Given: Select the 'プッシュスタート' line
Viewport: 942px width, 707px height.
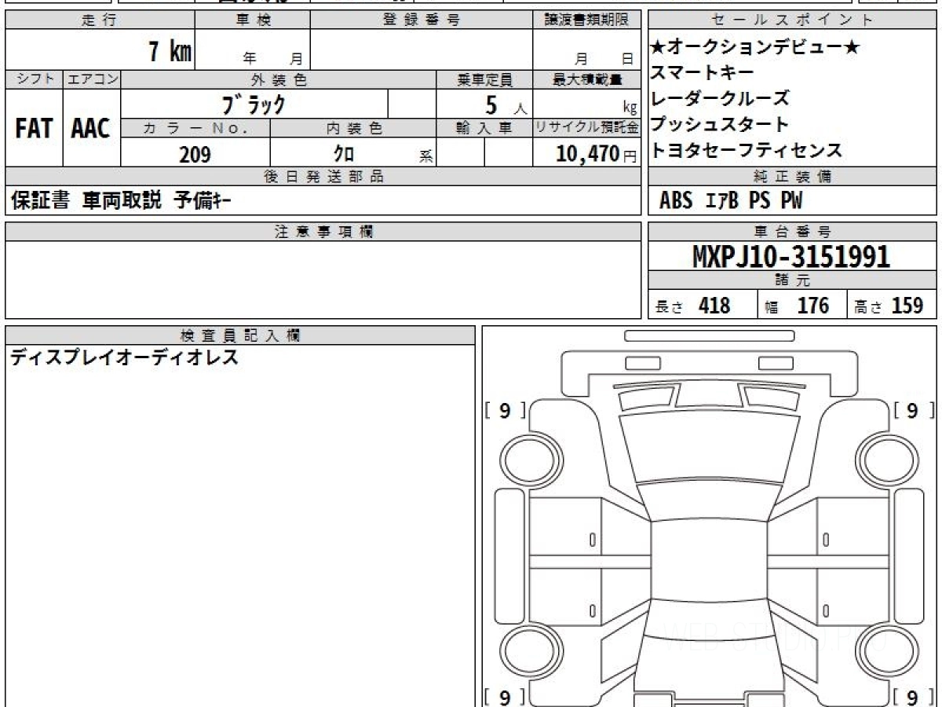Looking at the screenshot, I should (720, 124).
